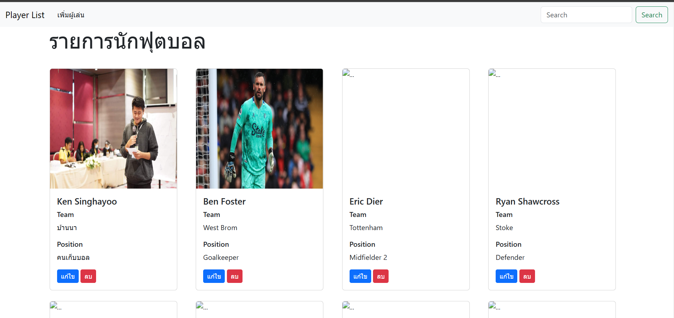
Task: Open the เพิ่มผู้เล่น menu item
Action: [71, 15]
